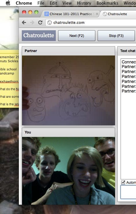This screenshot has width=136, height=214.
Task: Click the You panel header
Action: point(69,132)
